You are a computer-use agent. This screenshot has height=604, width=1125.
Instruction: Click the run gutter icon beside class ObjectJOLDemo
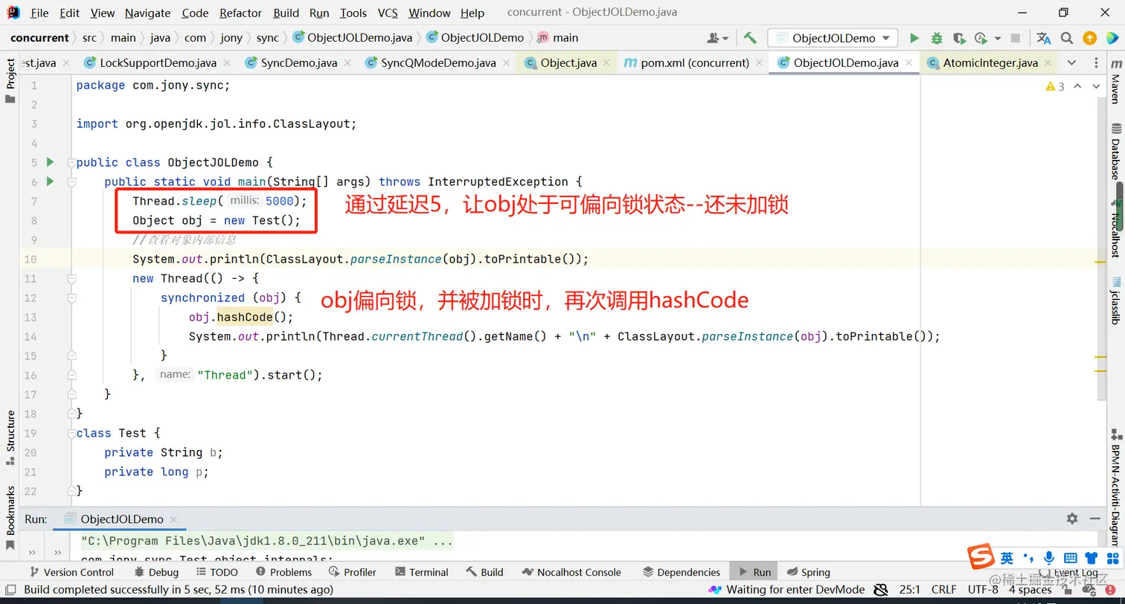click(x=50, y=162)
